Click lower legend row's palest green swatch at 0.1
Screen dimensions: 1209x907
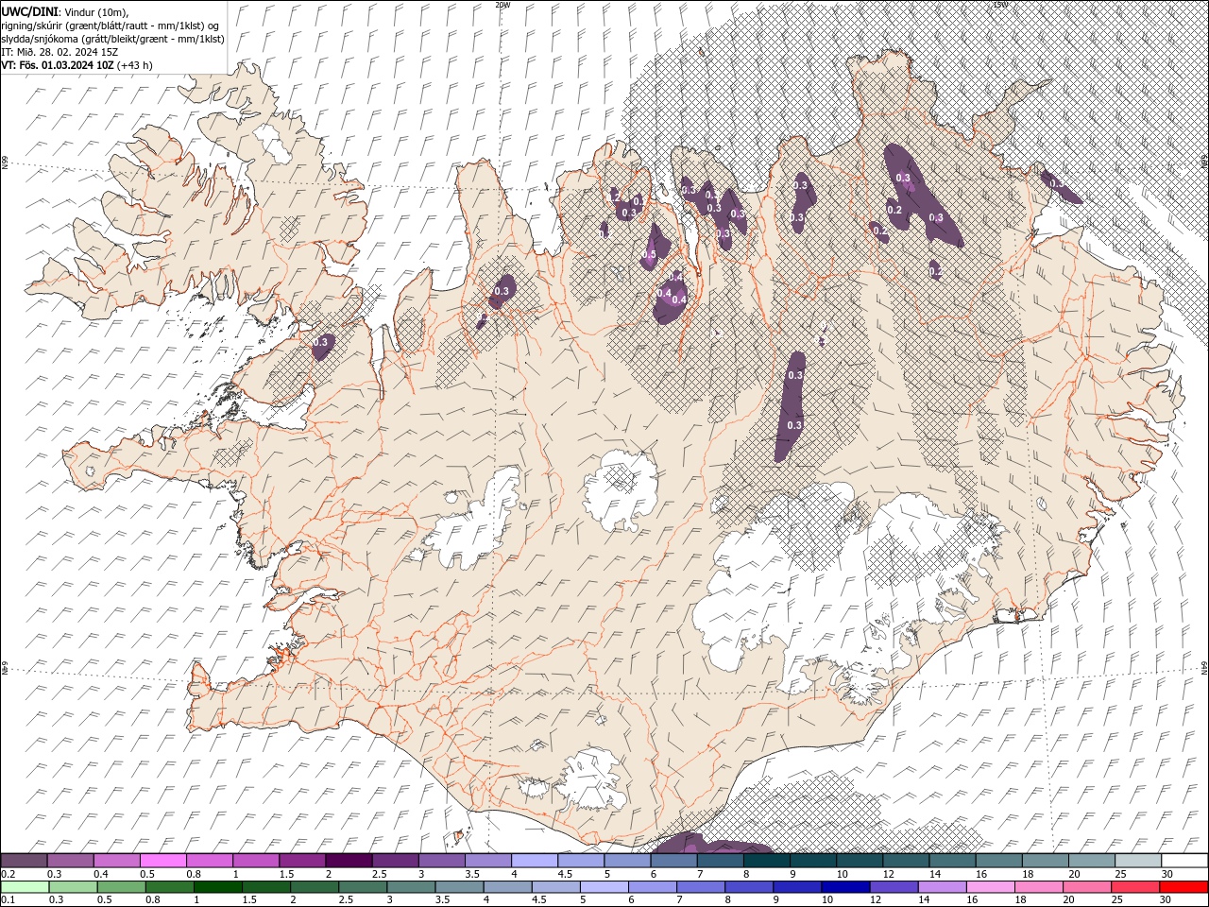[x=26, y=887]
